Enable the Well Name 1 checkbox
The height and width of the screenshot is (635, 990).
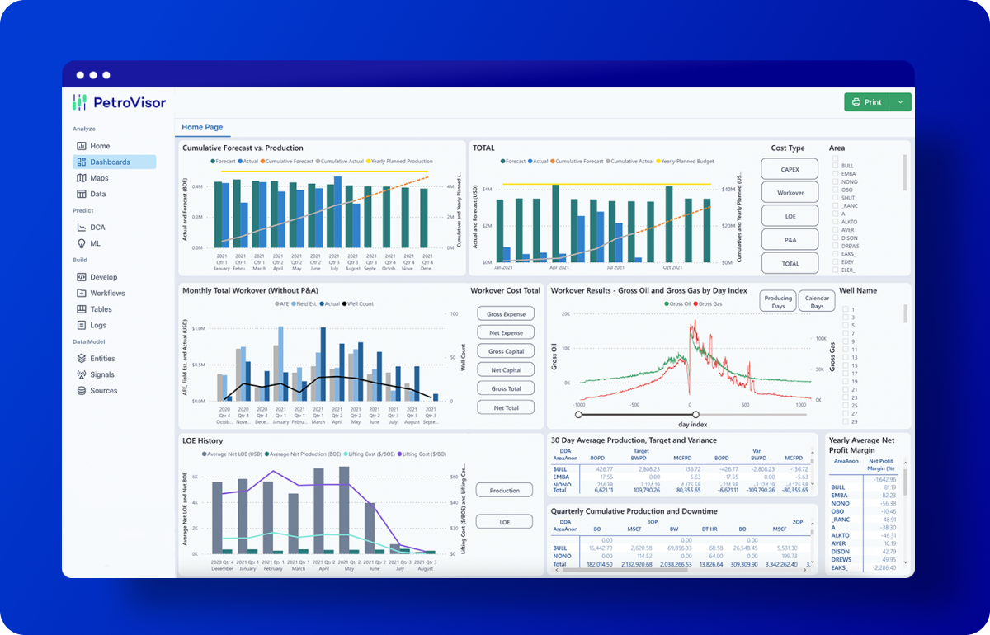(845, 310)
